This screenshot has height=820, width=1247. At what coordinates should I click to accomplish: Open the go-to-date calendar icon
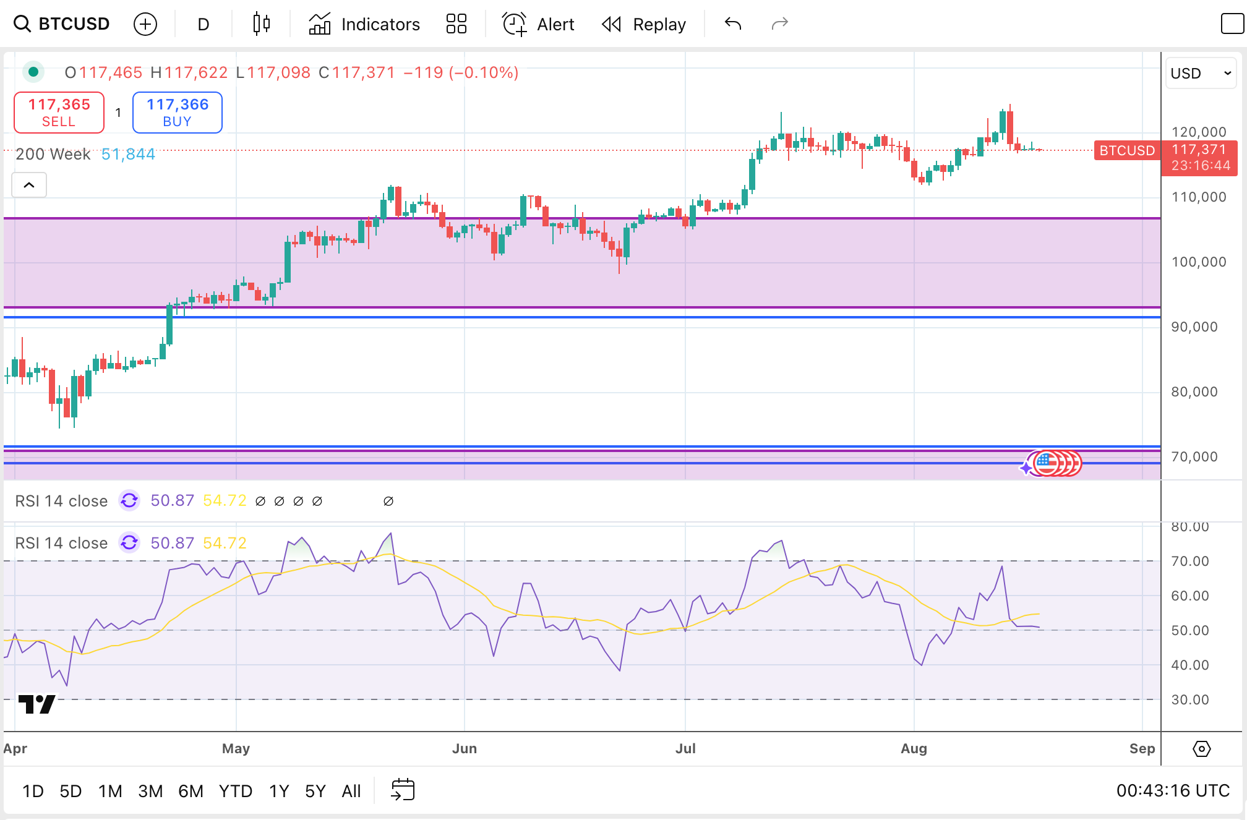tap(403, 790)
